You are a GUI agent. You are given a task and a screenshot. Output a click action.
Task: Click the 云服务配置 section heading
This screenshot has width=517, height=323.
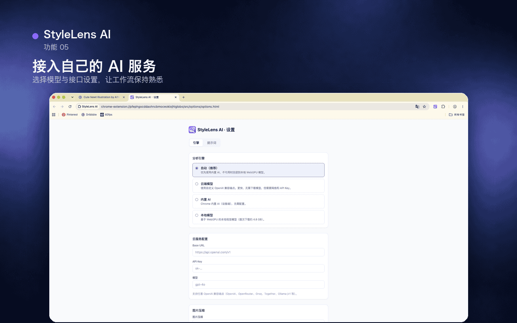coord(200,239)
